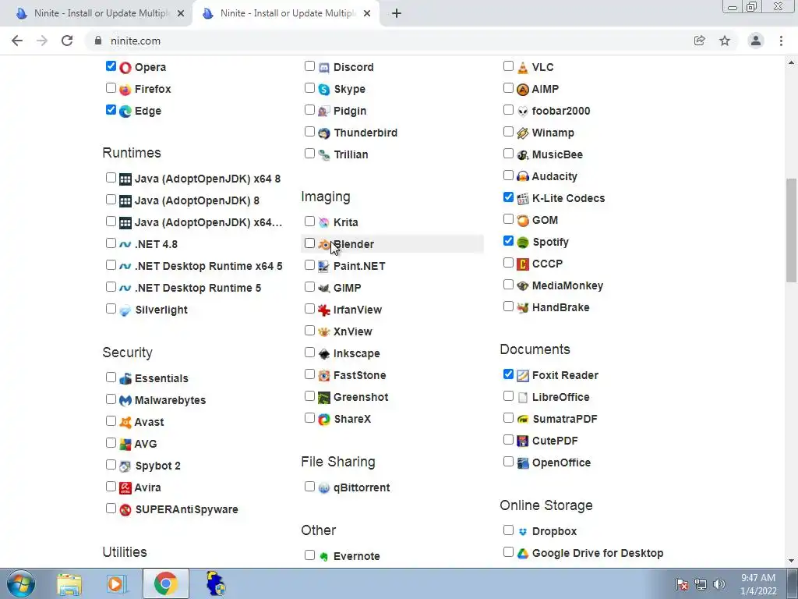Open the Windows Start menu
Image resolution: width=798 pixels, height=599 pixels.
(21, 583)
